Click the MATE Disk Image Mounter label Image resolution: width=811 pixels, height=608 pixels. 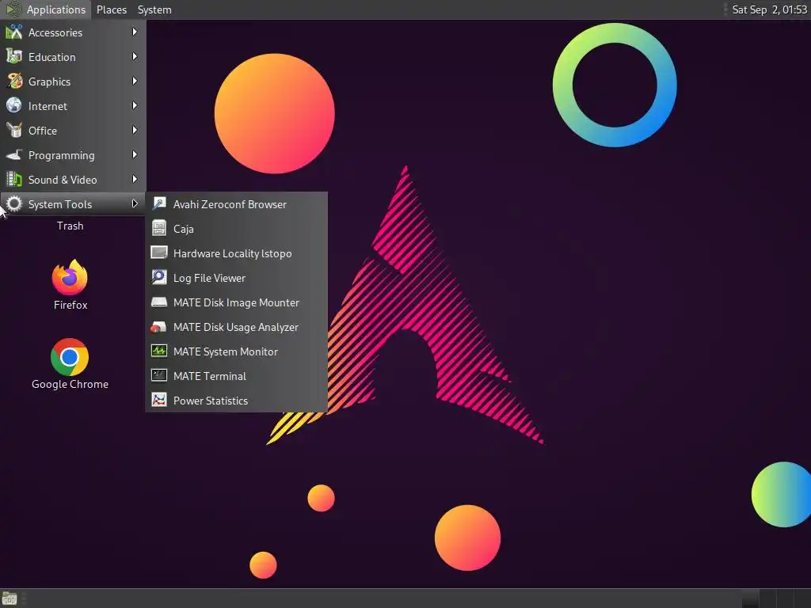click(x=236, y=302)
